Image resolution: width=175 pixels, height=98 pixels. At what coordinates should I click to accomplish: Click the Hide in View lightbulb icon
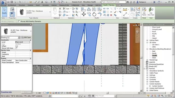click(115, 8)
